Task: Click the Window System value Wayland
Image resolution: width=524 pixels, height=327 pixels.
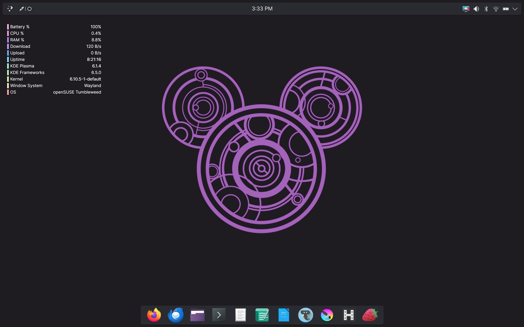Action: pos(93,86)
